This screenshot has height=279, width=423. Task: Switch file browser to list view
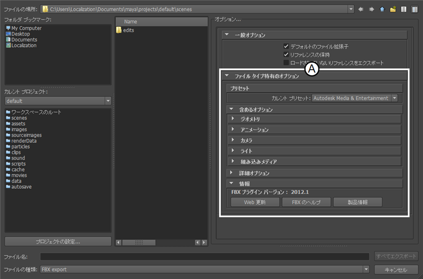[x=404, y=9]
